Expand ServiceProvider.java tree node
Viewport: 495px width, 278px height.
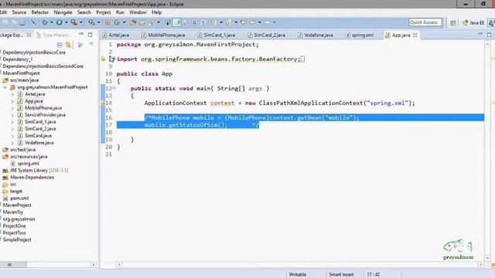12,115
